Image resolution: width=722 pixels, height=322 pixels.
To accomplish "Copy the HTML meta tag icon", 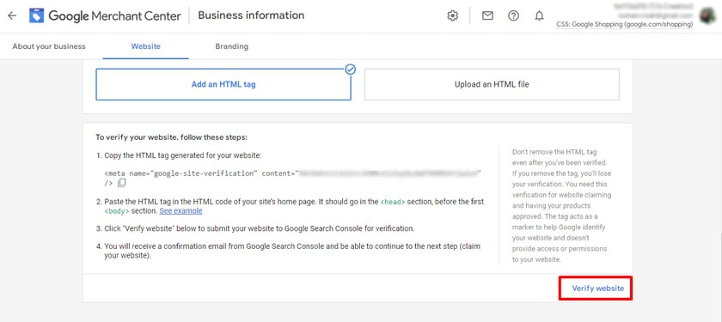I will click(121, 183).
